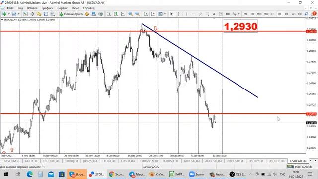Select the rectangle shape tool

pyautogui.click(x=228, y=14)
